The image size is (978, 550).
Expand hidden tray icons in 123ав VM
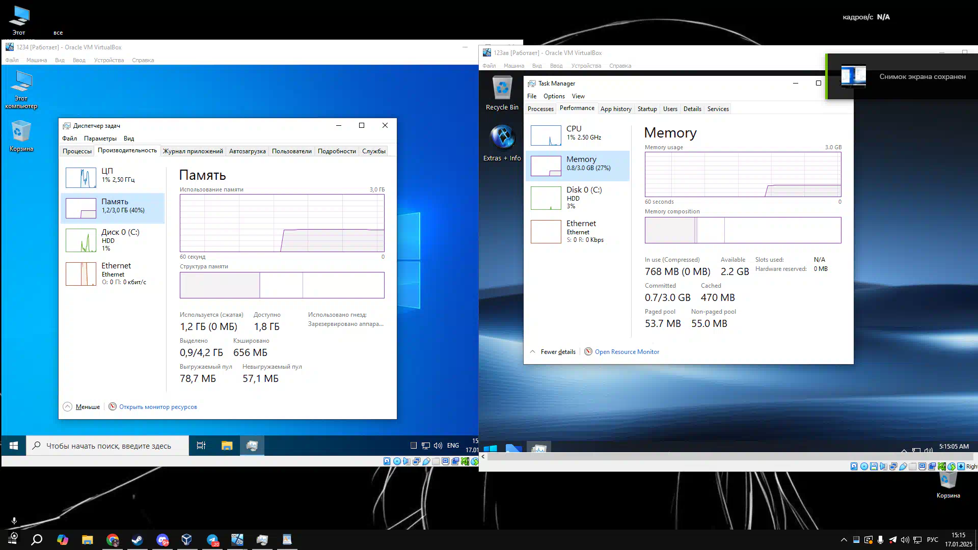click(x=904, y=451)
